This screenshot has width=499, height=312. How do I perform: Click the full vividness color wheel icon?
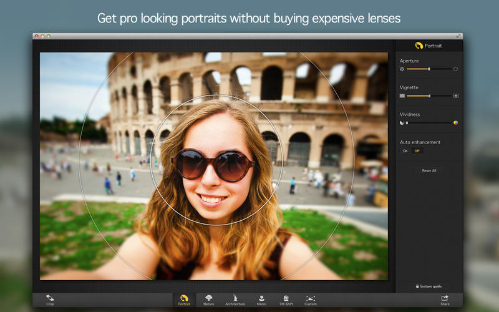click(456, 123)
